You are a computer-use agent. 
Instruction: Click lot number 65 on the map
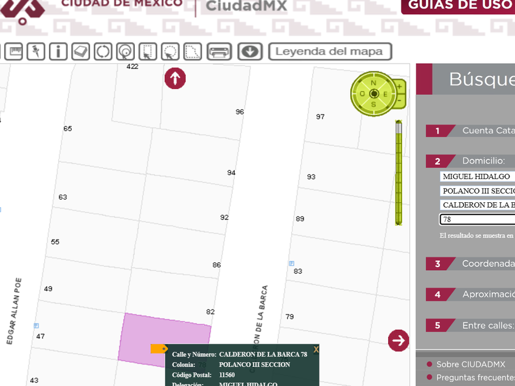tap(67, 129)
